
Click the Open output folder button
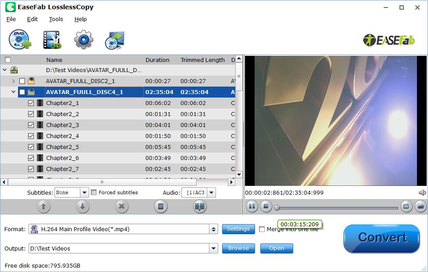tap(277, 248)
